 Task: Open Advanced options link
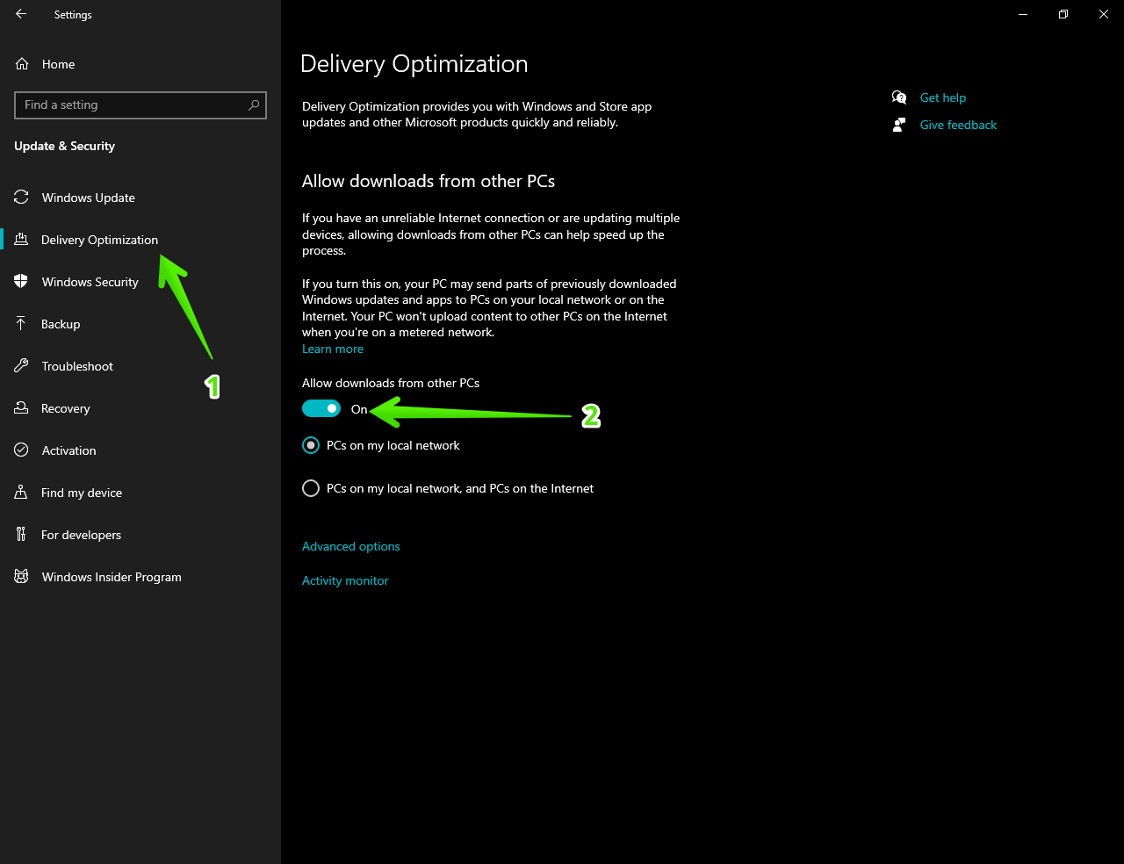click(x=351, y=546)
